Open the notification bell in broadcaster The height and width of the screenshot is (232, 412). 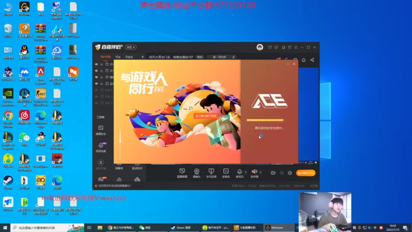pyautogui.click(x=303, y=60)
